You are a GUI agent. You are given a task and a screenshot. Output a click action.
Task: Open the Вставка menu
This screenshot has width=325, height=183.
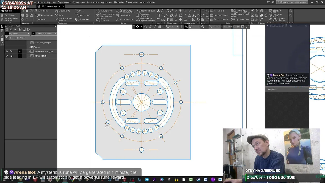(41, 2)
